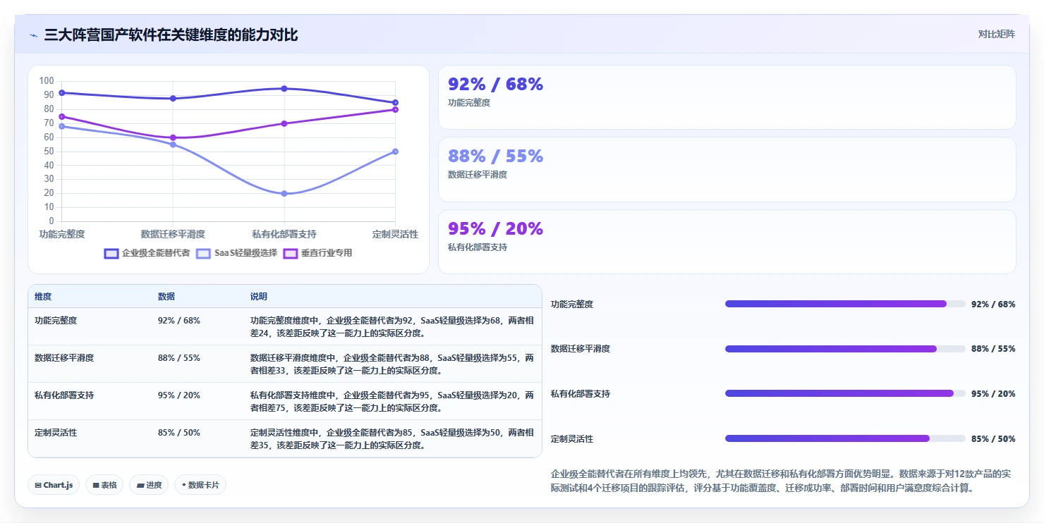Click the 垂直行业专用 legend color box

coord(291,253)
